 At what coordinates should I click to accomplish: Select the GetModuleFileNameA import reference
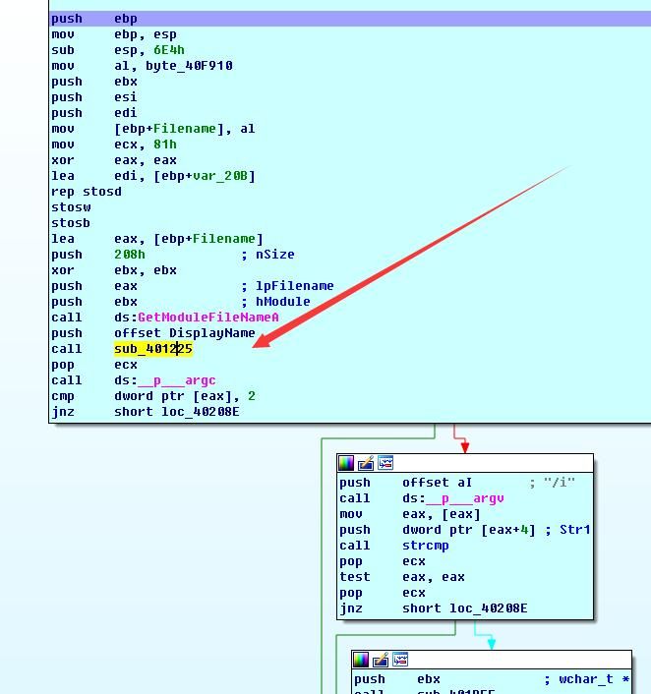[208, 318]
